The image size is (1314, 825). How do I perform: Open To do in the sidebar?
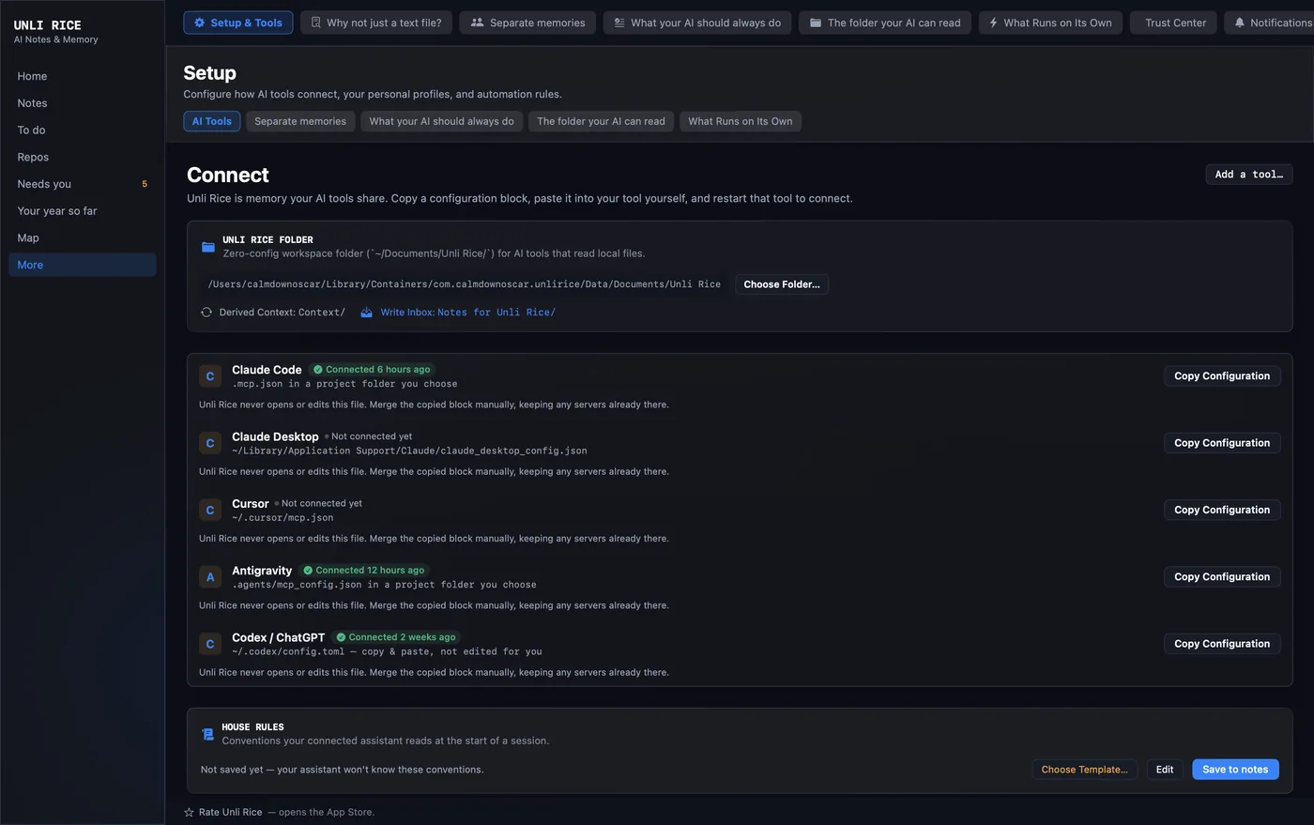tap(83, 130)
